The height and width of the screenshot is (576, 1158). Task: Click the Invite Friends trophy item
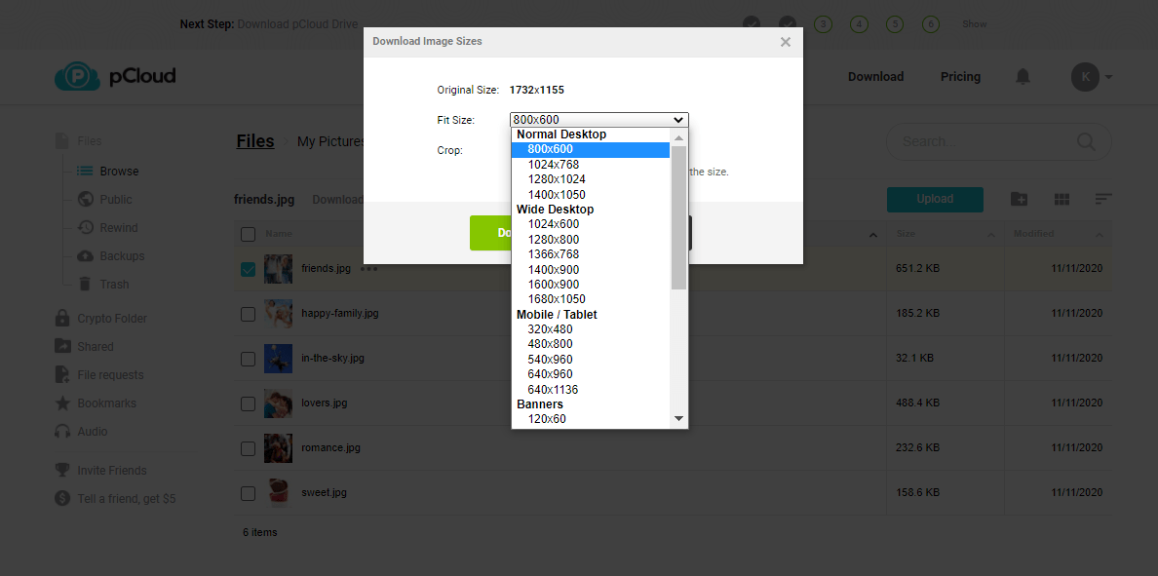pos(101,471)
